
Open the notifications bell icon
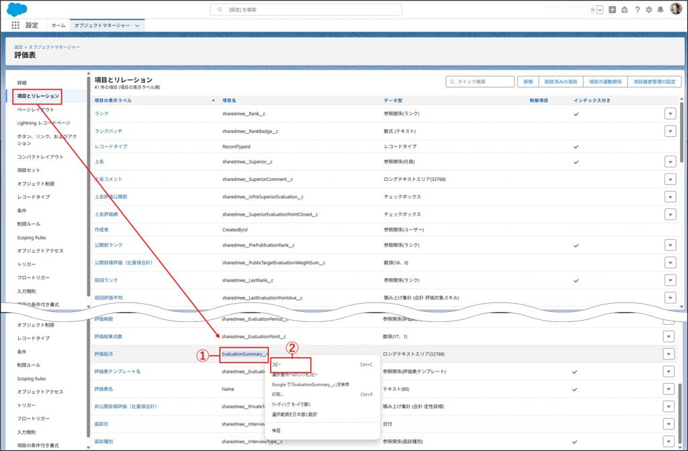click(661, 9)
